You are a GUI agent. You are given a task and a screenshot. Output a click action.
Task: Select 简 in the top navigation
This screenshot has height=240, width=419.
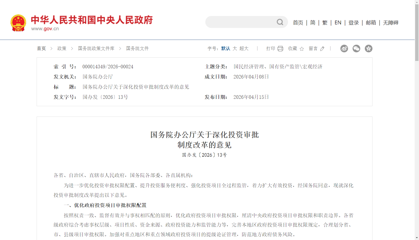tap(312, 23)
